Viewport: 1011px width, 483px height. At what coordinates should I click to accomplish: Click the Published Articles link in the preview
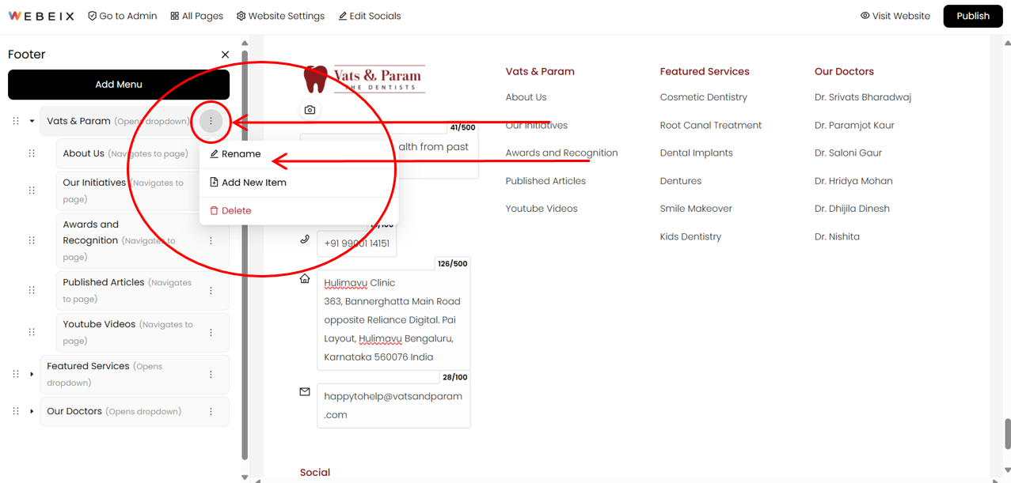(x=545, y=181)
